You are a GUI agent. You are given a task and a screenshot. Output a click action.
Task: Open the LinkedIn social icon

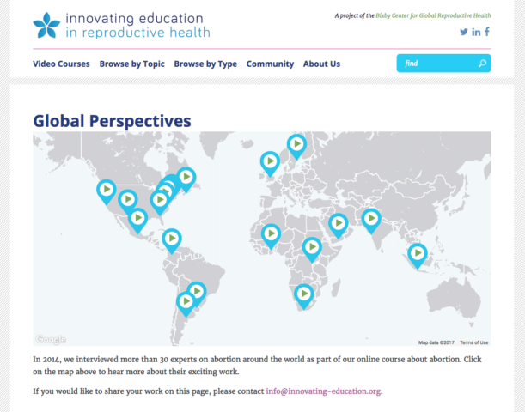(476, 32)
